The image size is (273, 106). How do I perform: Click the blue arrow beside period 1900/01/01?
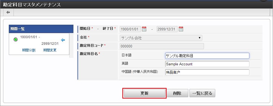click(63, 40)
